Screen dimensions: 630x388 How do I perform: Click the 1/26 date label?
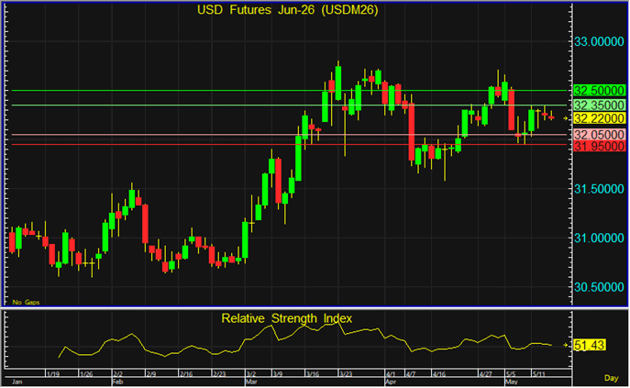coord(86,374)
